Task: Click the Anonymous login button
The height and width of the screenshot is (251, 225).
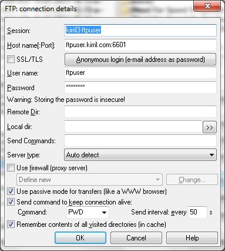Action: [x=140, y=60]
